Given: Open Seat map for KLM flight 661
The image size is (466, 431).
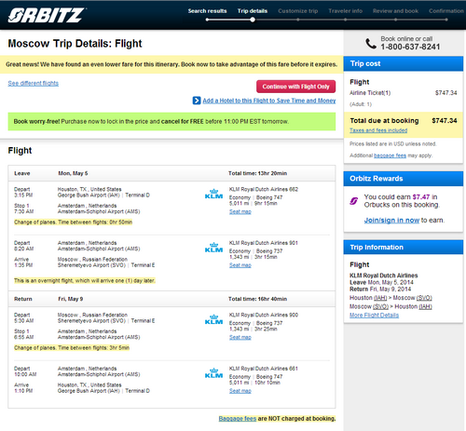Looking at the screenshot, I should point(240,391).
